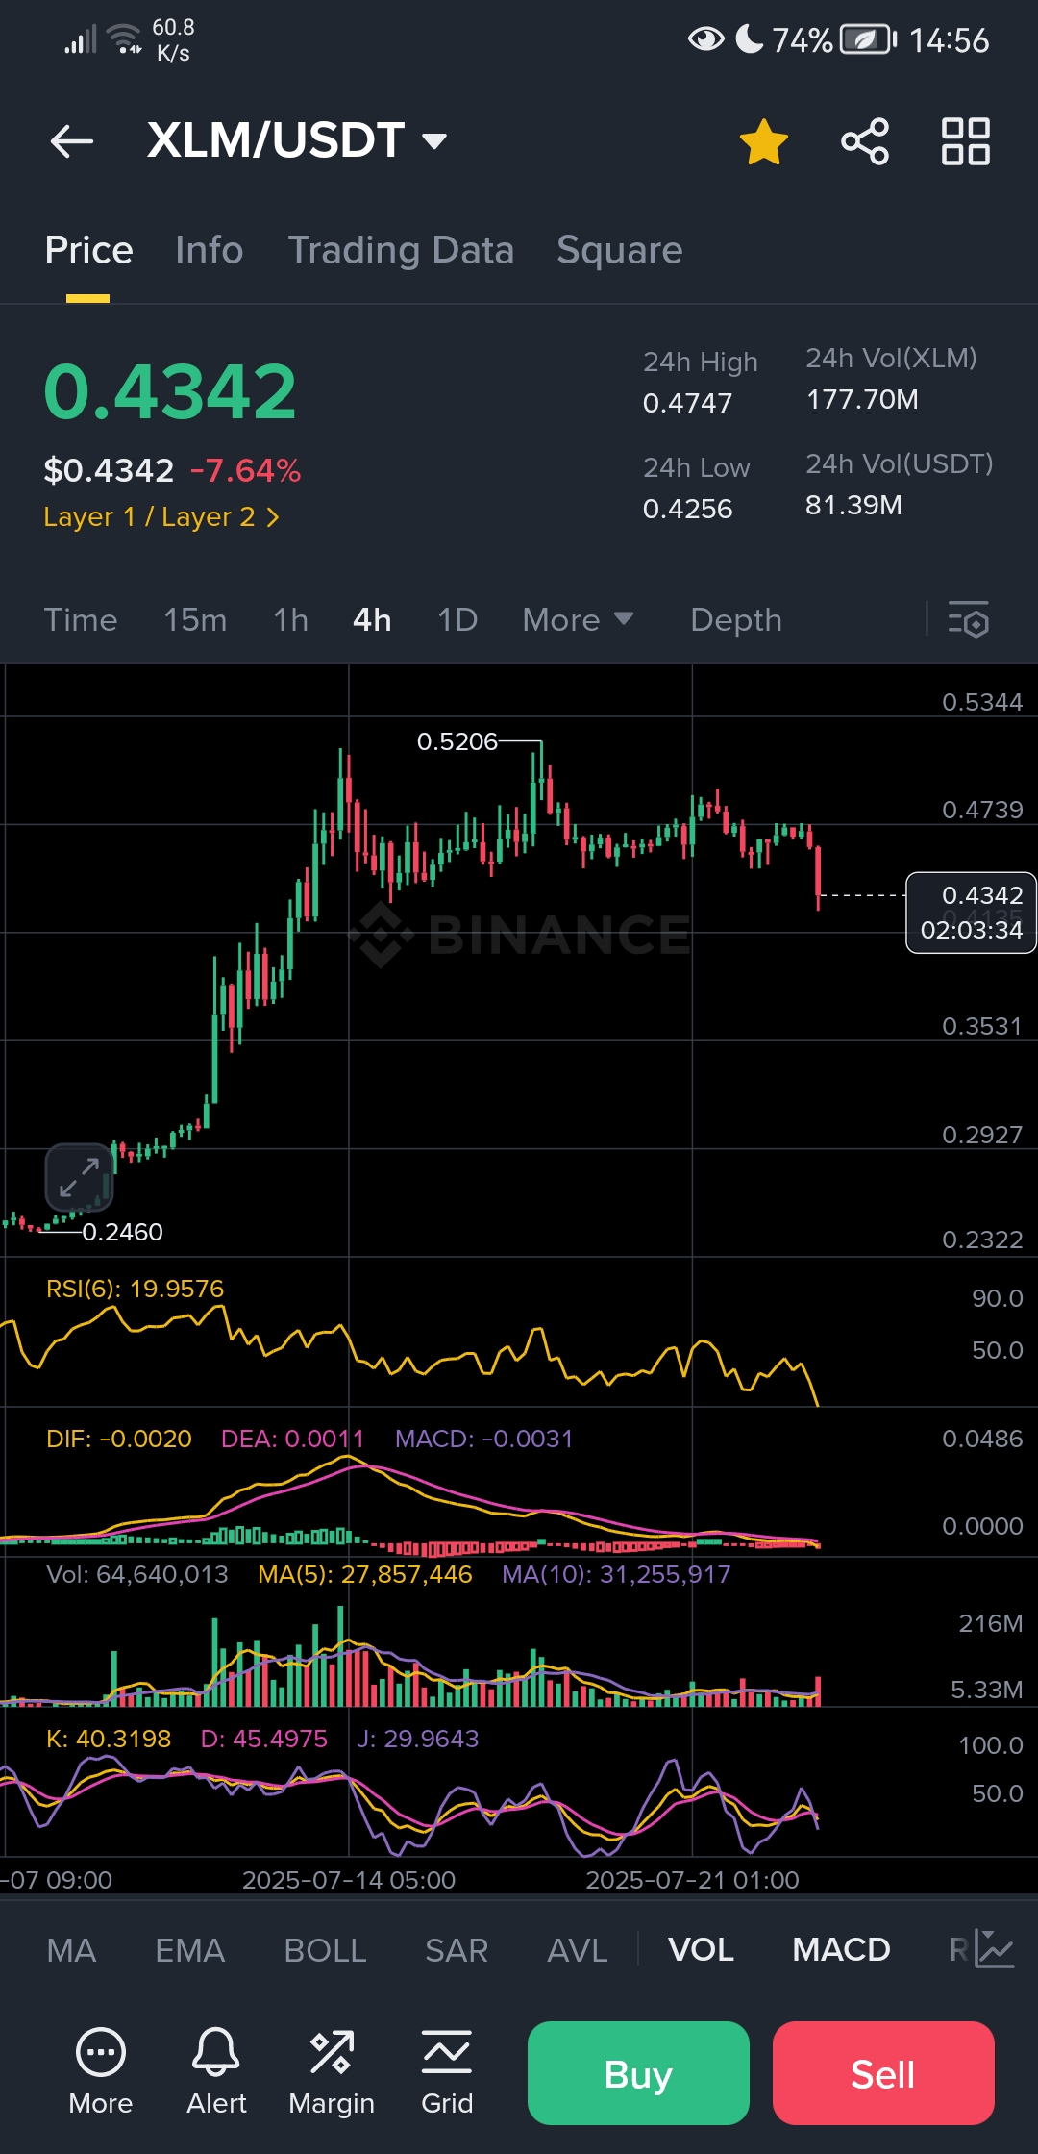Screen dimensions: 1038x2154
Task: Toggle the BOLL indicator
Action: point(325,1950)
